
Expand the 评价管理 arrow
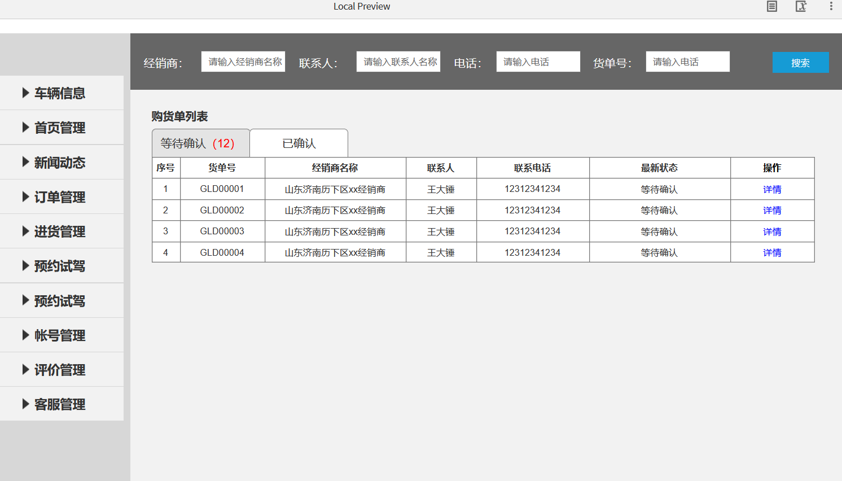click(25, 369)
